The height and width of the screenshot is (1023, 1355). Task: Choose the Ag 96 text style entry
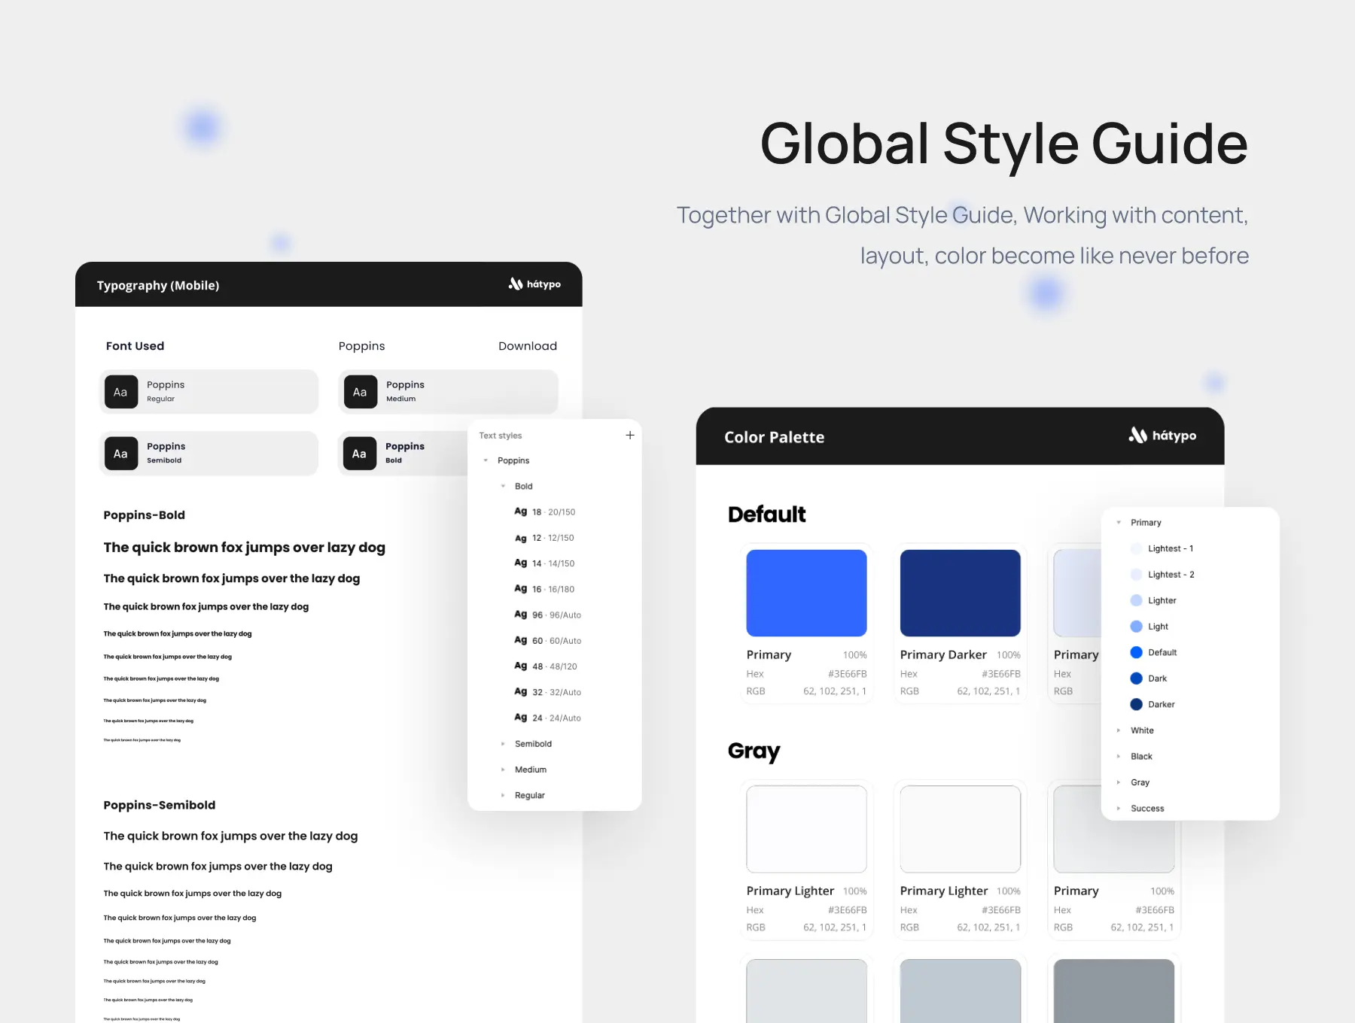(547, 615)
